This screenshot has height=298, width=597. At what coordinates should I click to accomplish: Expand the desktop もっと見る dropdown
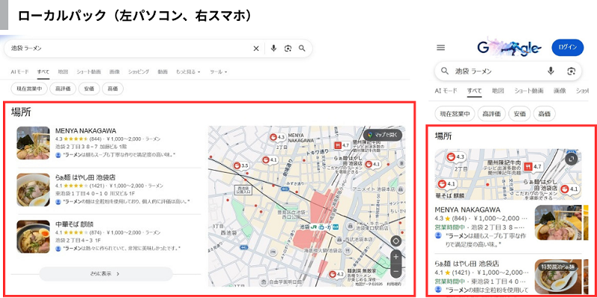[x=188, y=72]
